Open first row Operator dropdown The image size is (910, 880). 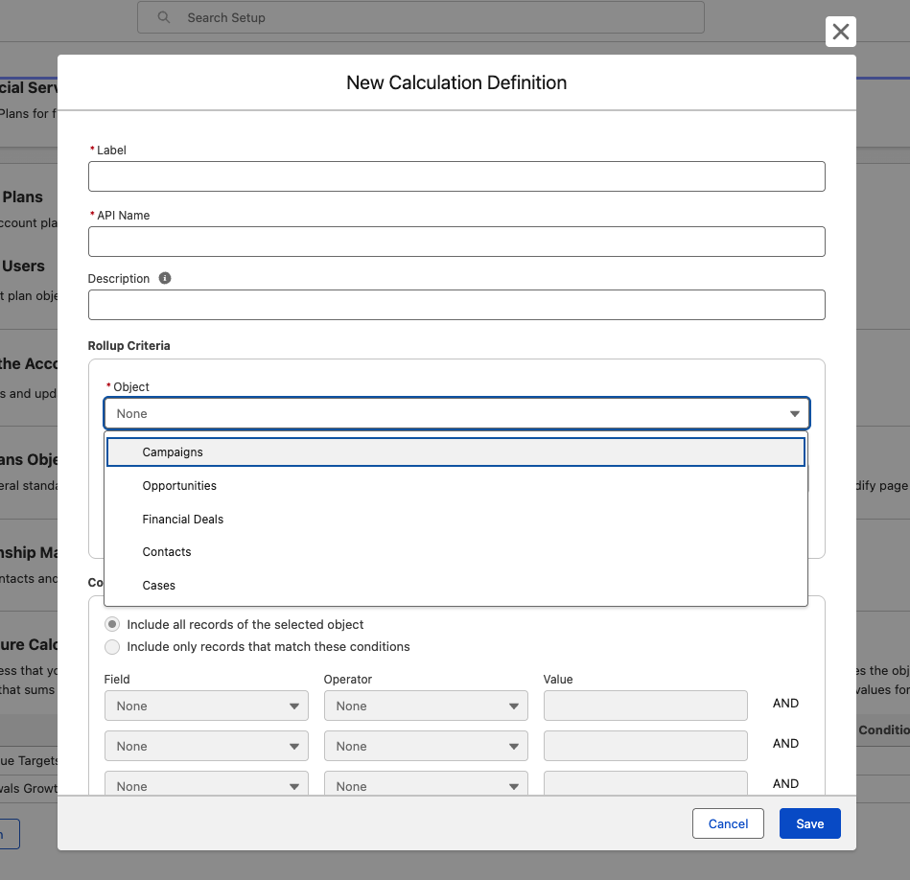(x=426, y=706)
